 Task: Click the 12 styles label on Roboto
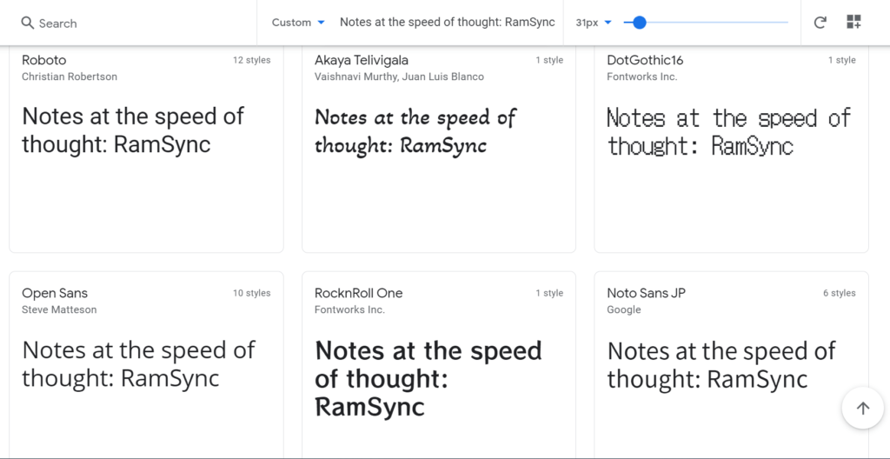tap(251, 60)
